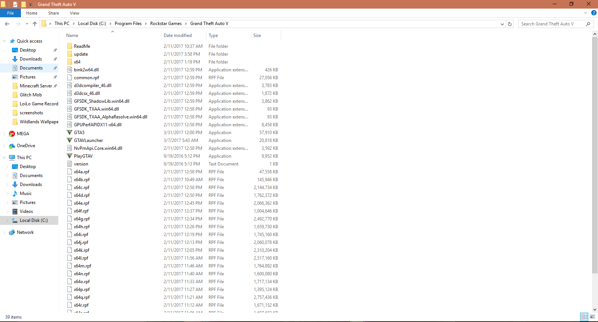Click the vertical scrollbar of file list

click(x=595, y=155)
